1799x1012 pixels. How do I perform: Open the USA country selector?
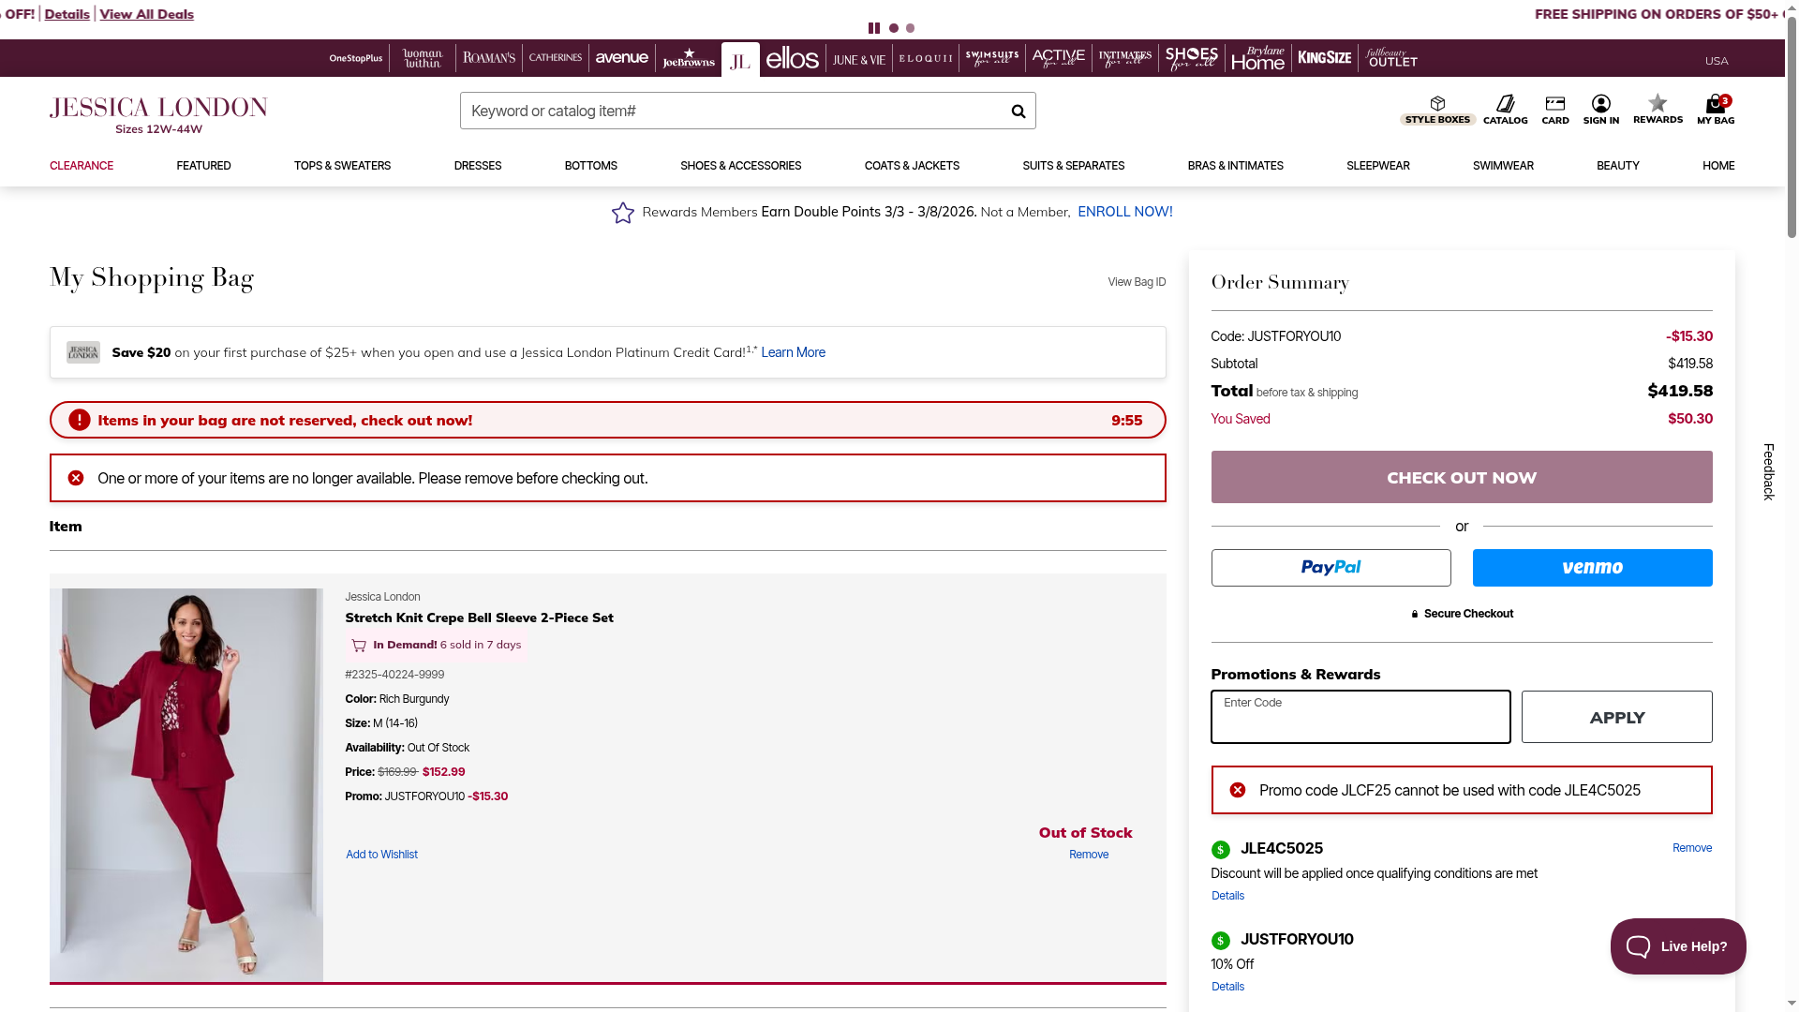pyautogui.click(x=1716, y=61)
